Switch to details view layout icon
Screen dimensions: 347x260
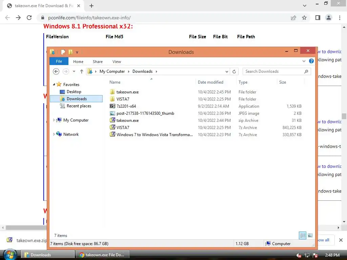click(303, 236)
